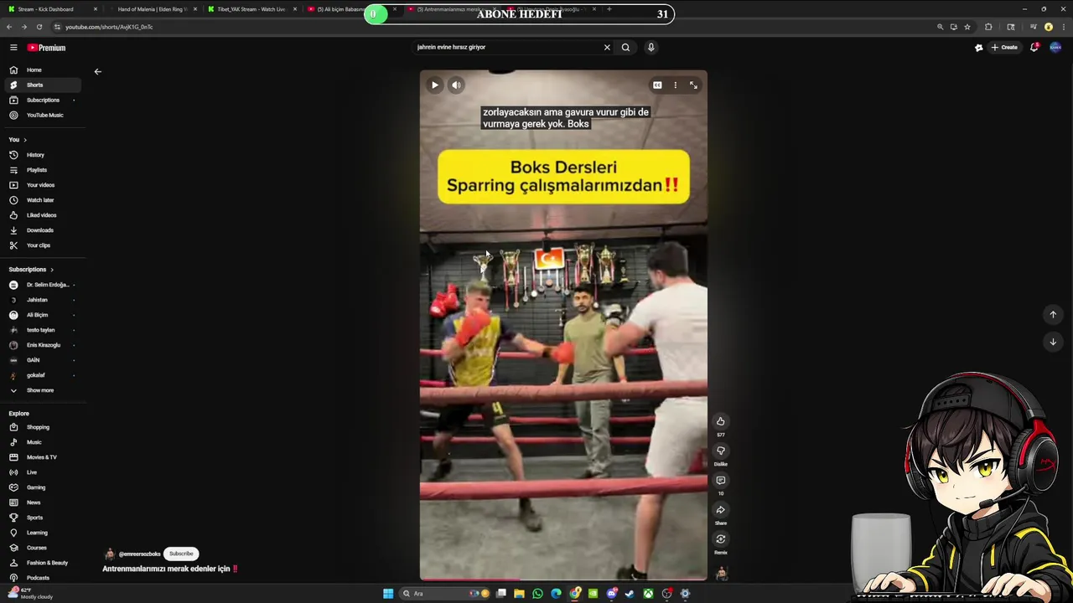Open the YouTube hamburger guide menu
The width and height of the screenshot is (1073, 603).
[x=13, y=48]
